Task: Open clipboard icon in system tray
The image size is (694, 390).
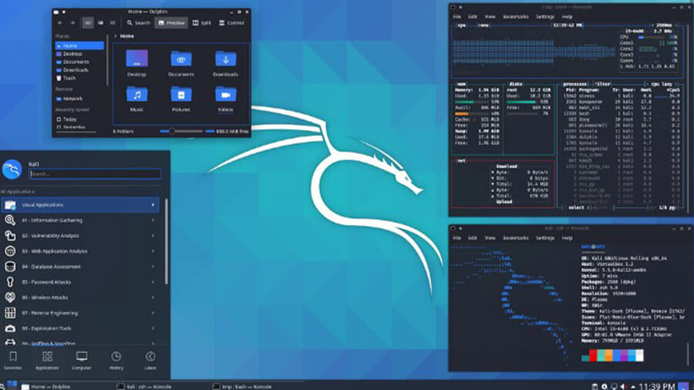Action: coord(595,386)
